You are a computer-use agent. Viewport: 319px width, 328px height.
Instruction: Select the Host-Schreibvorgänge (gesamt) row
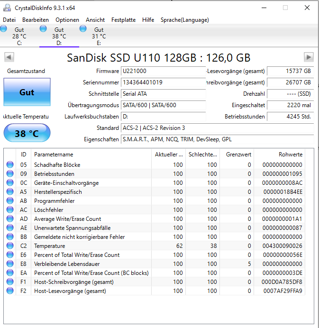(155, 282)
